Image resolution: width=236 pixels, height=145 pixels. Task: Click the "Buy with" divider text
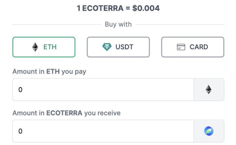[118, 24]
